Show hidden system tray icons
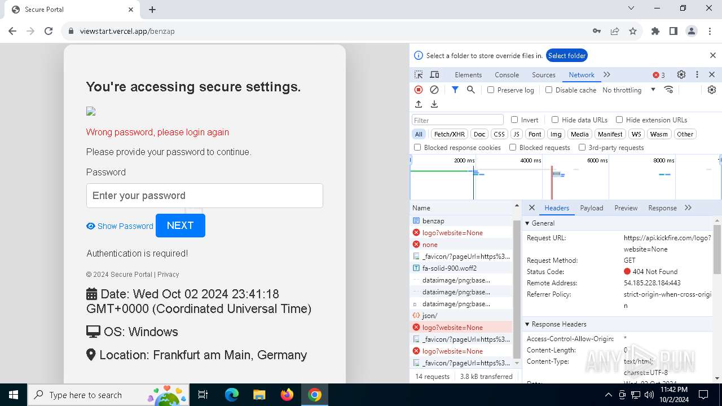The height and width of the screenshot is (406, 722). tap(608, 395)
